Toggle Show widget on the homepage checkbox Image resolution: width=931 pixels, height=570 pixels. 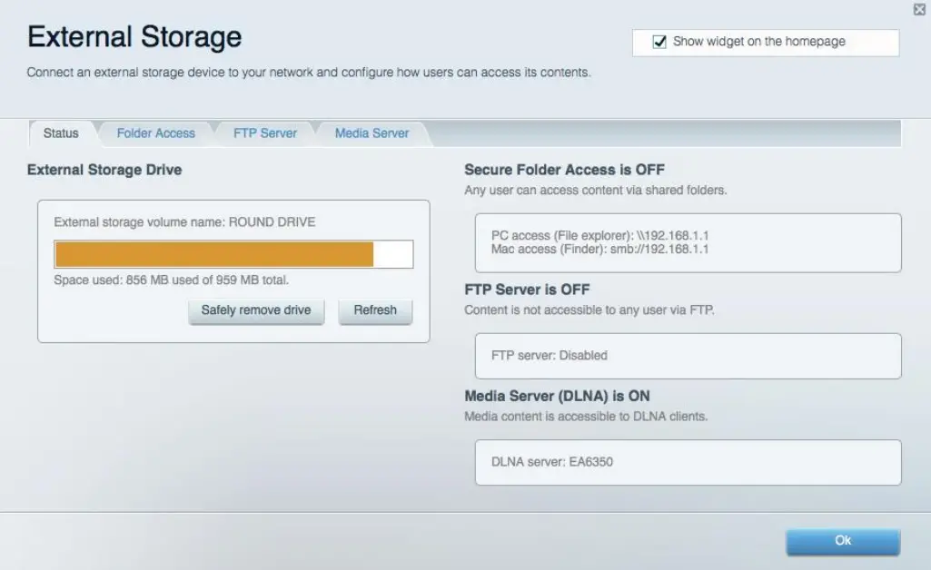pos(660,42)
